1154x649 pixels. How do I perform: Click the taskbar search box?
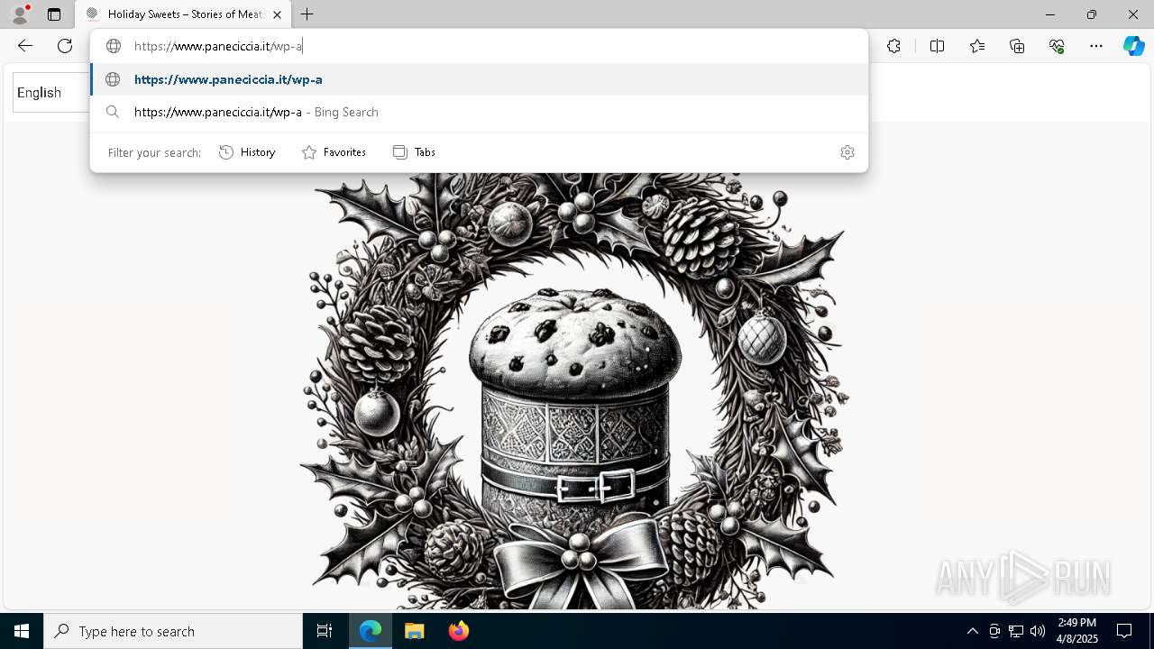(173, 631)
